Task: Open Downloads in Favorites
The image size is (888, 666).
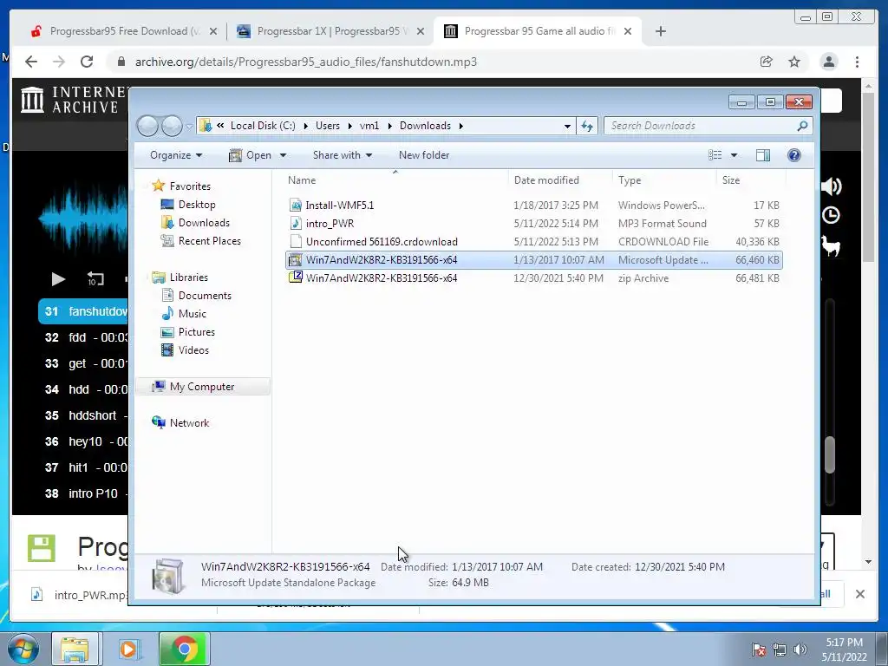Action: tap(204, 223)
